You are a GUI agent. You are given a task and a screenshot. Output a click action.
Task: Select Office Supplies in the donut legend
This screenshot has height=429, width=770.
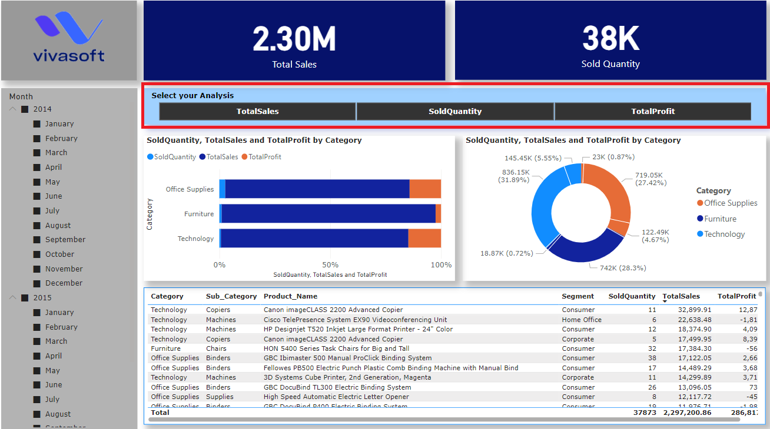[x=731, y=203]
